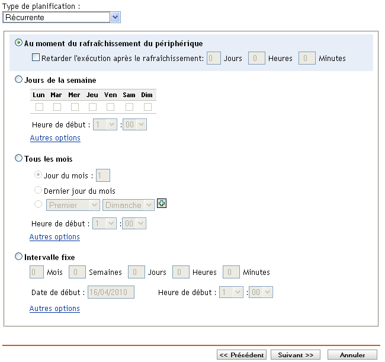
Task: Select the radio button beside the Premier dropdown
Action: 38,204
